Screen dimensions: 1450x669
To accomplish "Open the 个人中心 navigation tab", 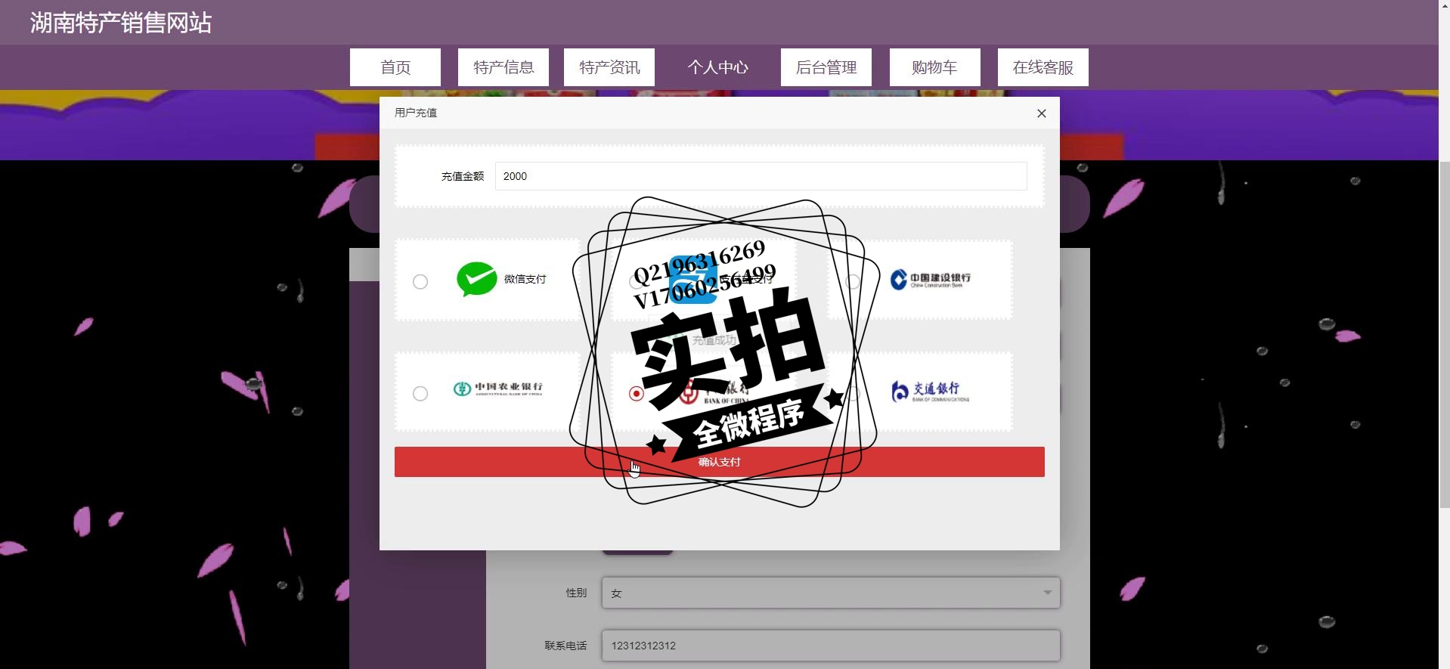I will click(718, 67).
